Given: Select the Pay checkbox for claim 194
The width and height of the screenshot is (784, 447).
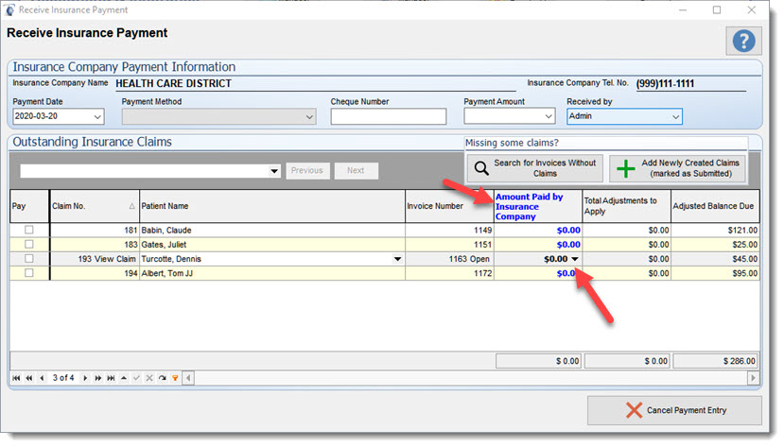Looking at the screenshot, I should click(28, 273).
